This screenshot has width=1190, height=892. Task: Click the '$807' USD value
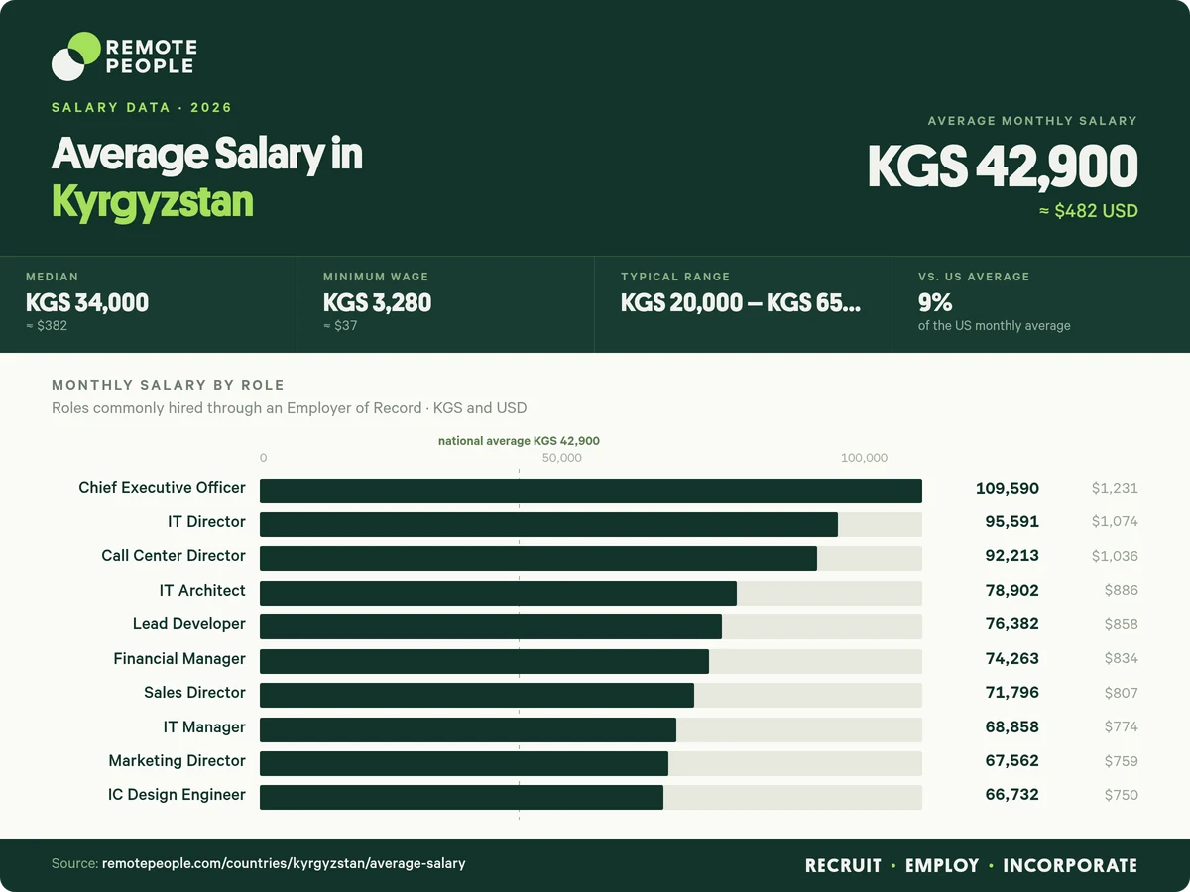pos(1121,693)
